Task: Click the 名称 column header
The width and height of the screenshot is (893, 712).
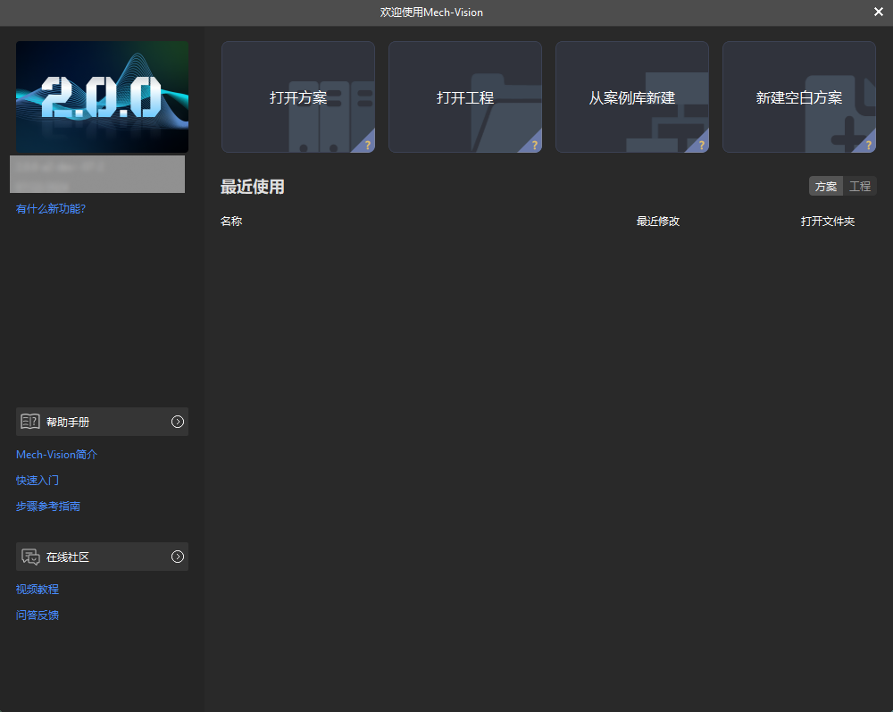Action: [231, 221]
